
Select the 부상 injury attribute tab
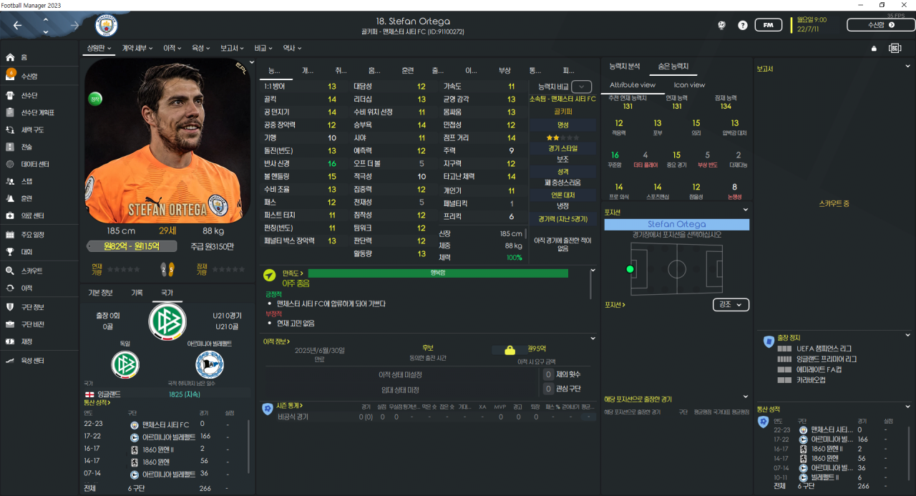[505, 70]
